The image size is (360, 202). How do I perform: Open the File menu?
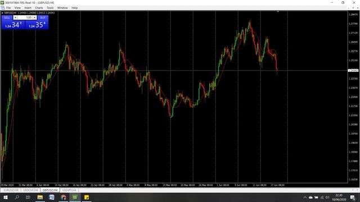click(8, 8)
